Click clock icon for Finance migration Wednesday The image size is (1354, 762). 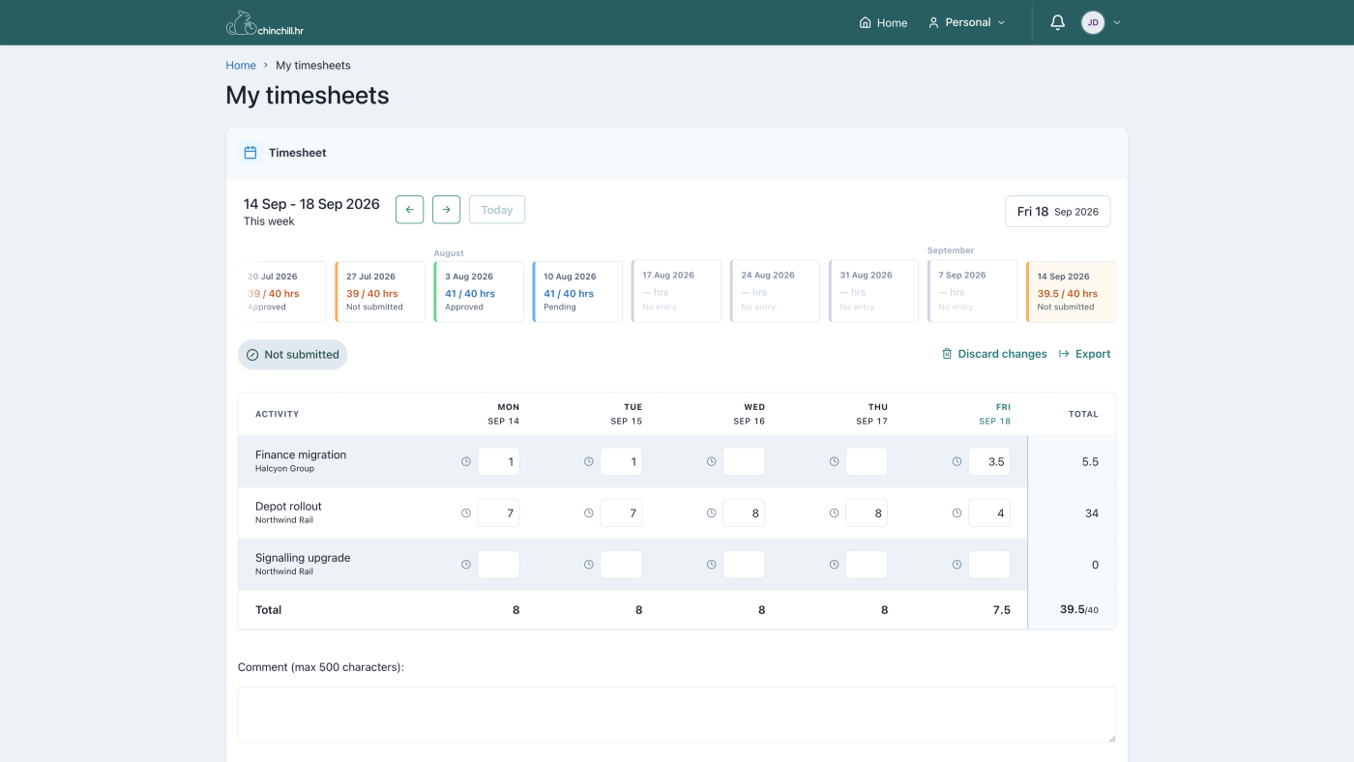(712, 461)
